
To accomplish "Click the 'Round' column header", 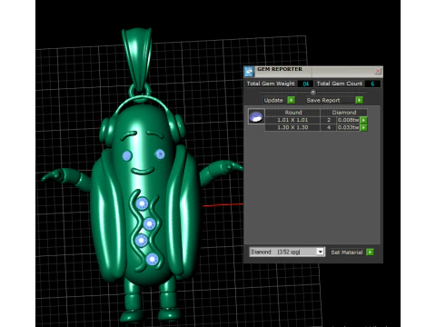I will [x=292, y=113].
